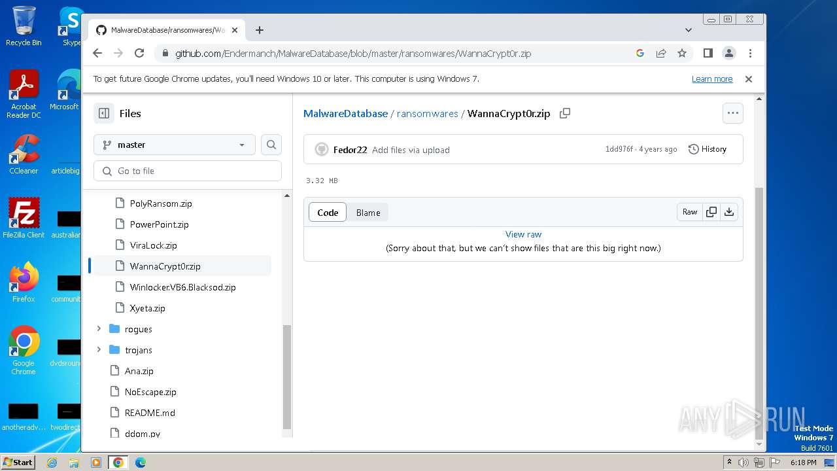Image resolution: width=837 pixels, height=471 pixels.
Task: Open Add files via upload commit message
Action: click(x=411, y=150)
